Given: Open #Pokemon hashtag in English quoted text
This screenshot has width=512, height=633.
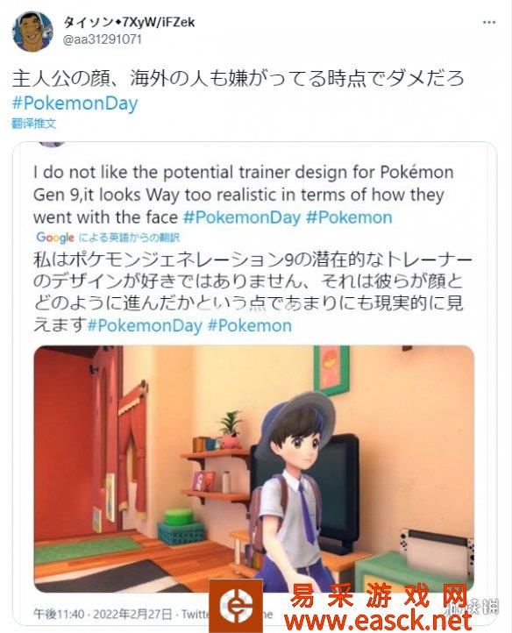Looking at the screenshot, I should [x=349, y=217].
